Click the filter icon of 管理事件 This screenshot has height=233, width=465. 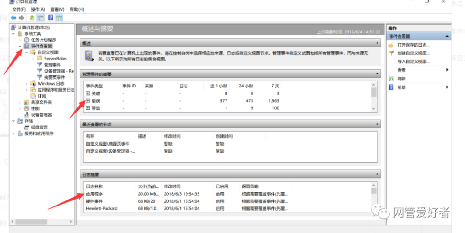click(40, 65)
